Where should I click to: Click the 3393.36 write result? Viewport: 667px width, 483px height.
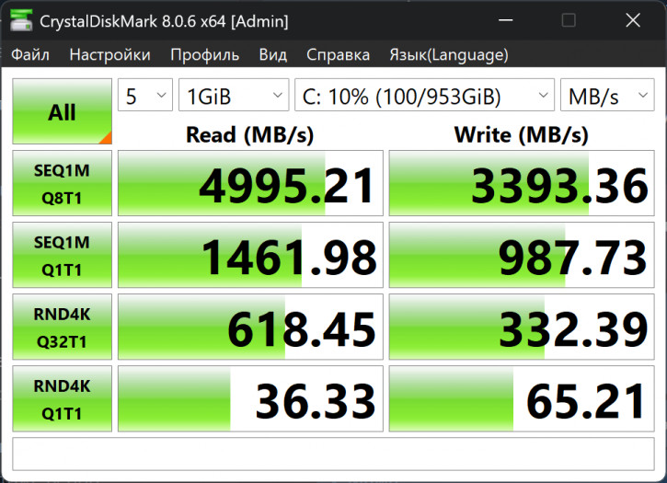522,183
